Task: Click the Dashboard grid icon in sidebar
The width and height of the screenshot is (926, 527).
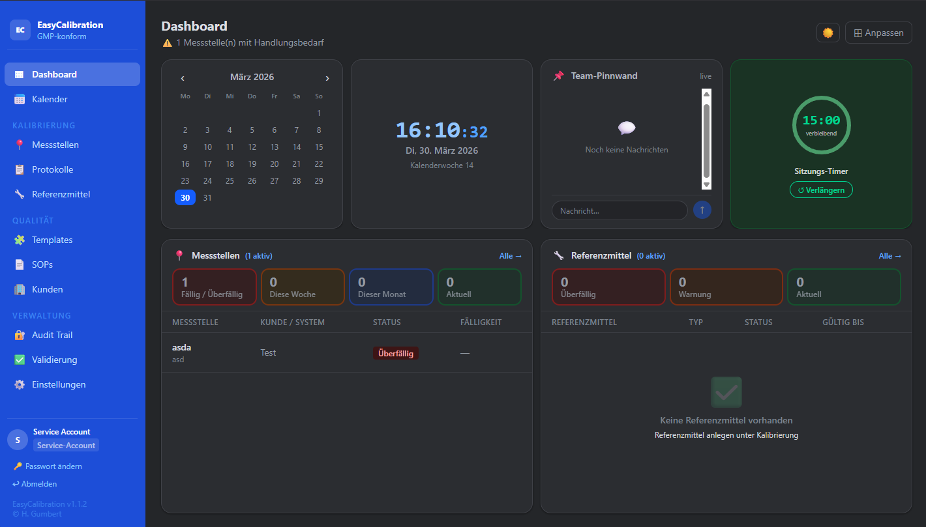Action: coord(20,74)
